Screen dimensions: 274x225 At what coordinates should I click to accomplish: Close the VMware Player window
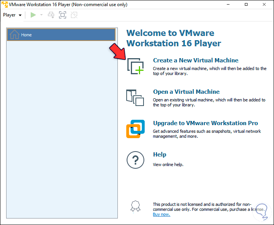(264, 4)
